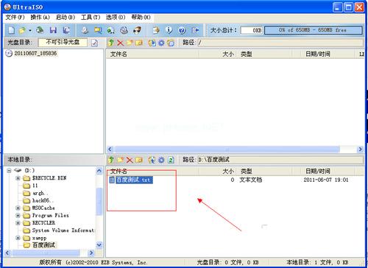
Task: Open the 工具(T) menu
Action: point(91,17)
